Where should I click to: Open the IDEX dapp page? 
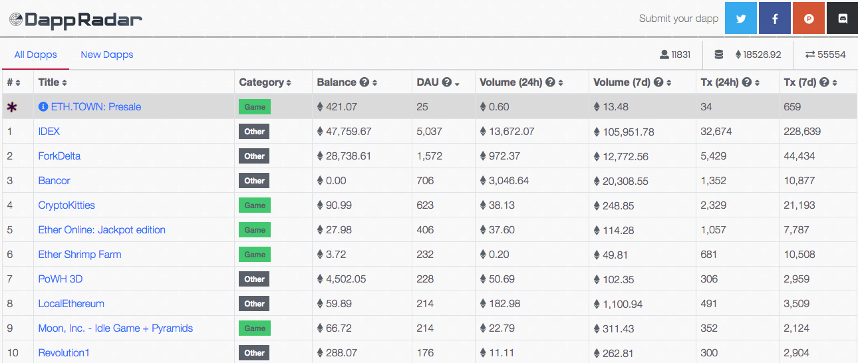tap(50, 131)
